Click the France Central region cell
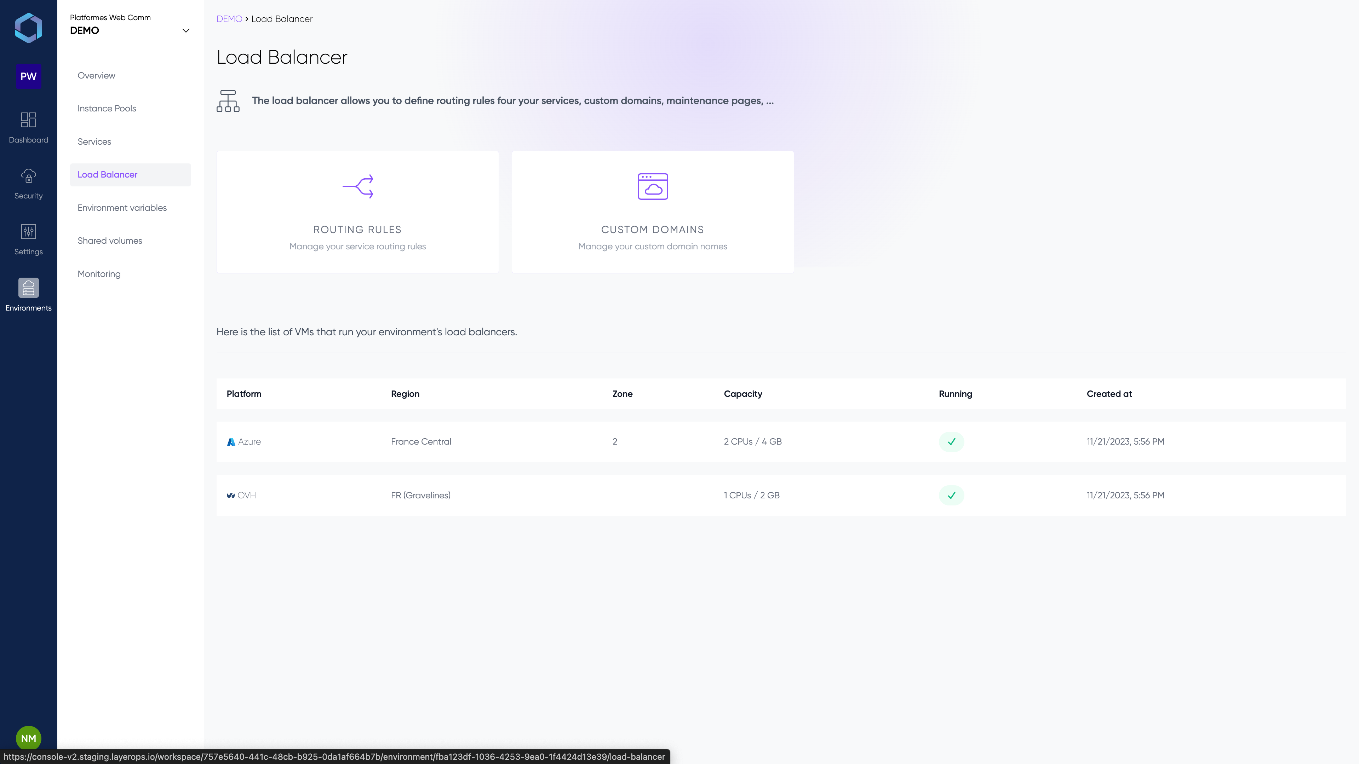This screenshot has height=764, width=1359. pos(421,442)
